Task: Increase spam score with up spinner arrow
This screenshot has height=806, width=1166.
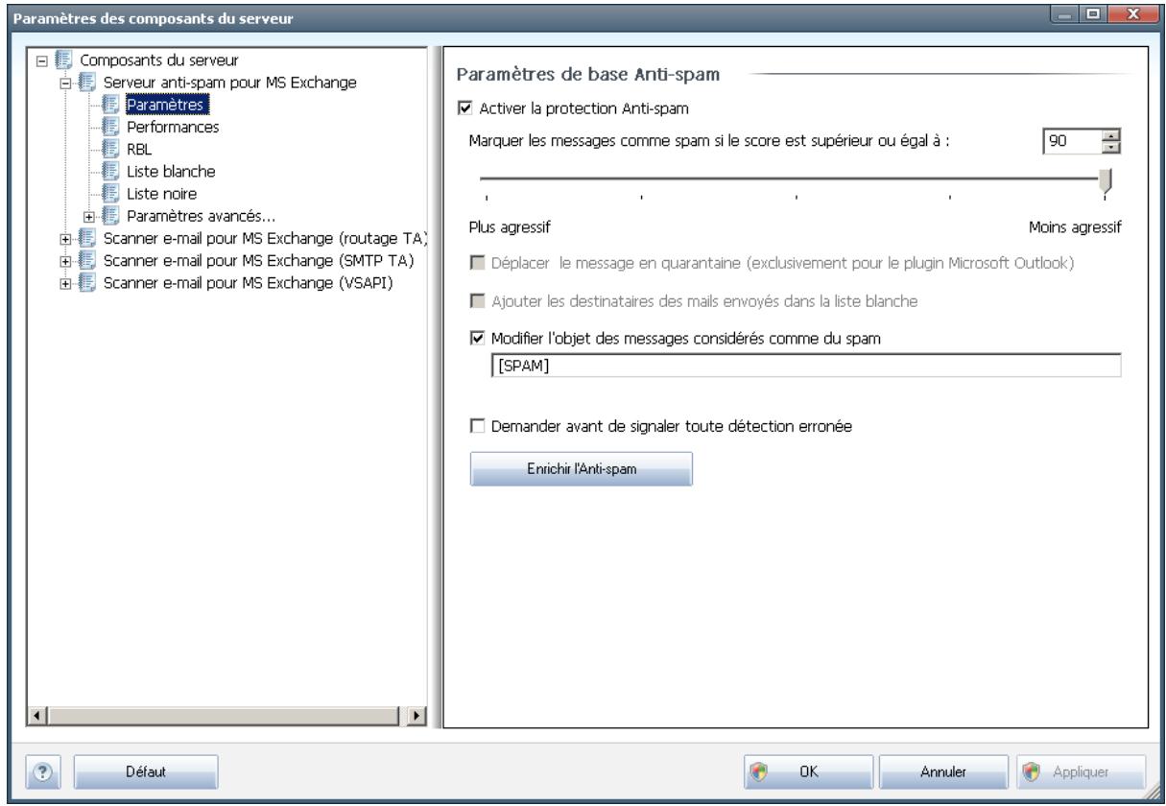Action: 1112,137
